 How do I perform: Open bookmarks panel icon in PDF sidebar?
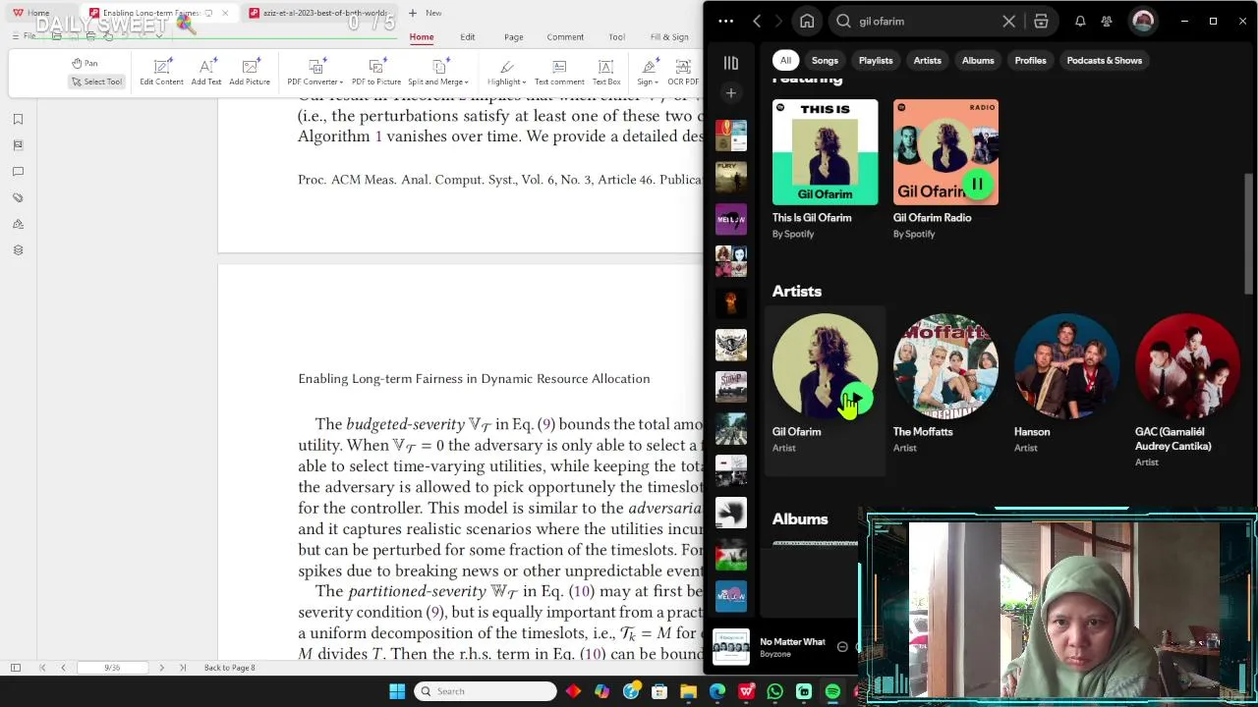[18, 119]
